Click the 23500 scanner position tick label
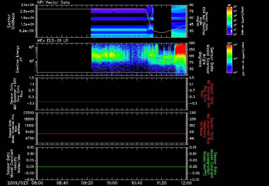The image size is (269, 186). click(28, 112)
